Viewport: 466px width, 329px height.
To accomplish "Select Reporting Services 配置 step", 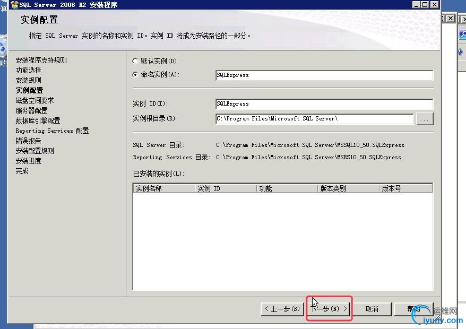I will coord(52,131).
